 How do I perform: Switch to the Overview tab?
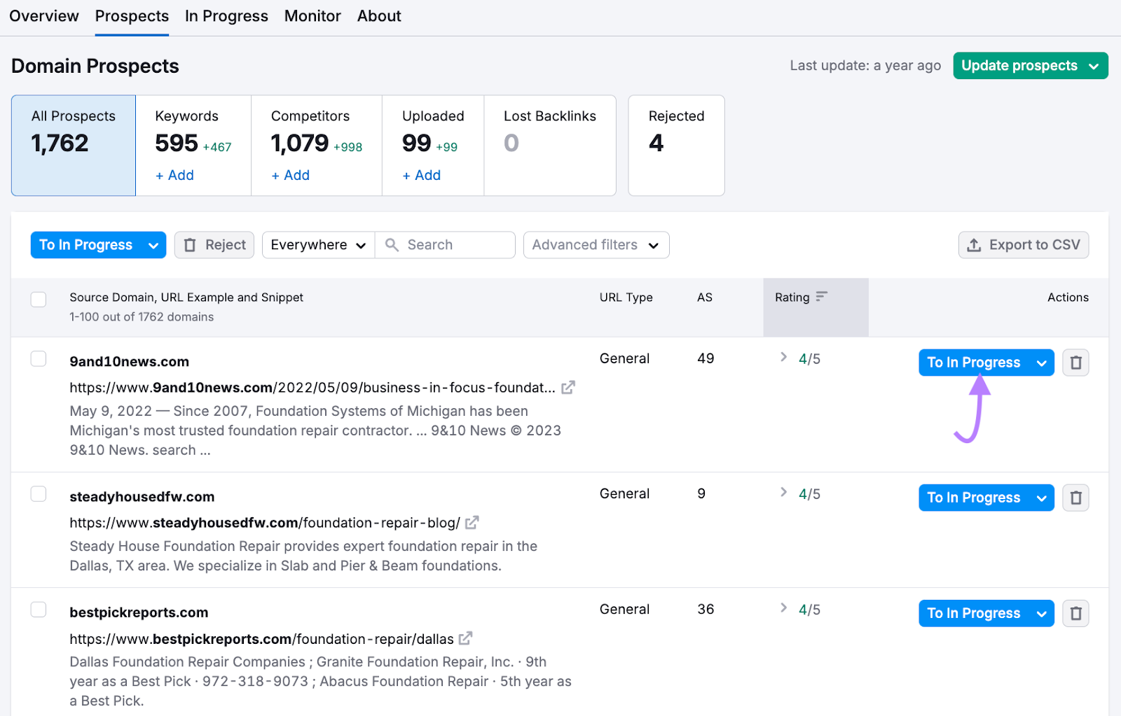click(x=43, y=15)
